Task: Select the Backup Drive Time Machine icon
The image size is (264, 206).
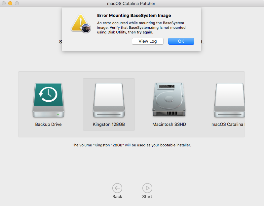Action: pos(48,100)
